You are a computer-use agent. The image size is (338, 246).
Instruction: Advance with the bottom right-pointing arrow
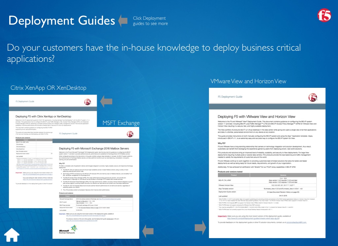pos(200,227)
